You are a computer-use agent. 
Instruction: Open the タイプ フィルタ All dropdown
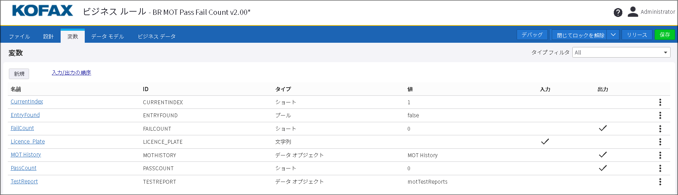pyautogui.click(x=621, y=53)
